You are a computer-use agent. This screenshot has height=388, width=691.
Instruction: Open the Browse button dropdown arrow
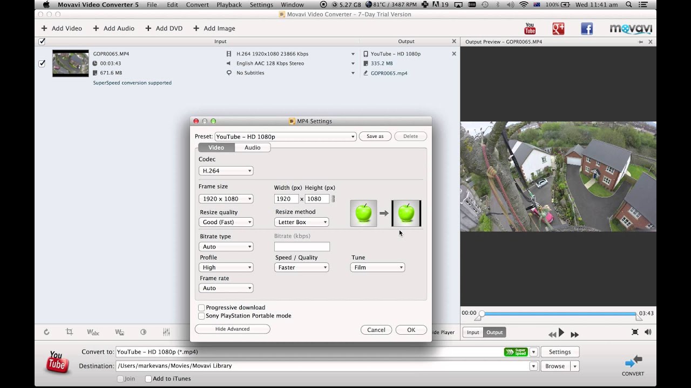(x=575, y=366)
